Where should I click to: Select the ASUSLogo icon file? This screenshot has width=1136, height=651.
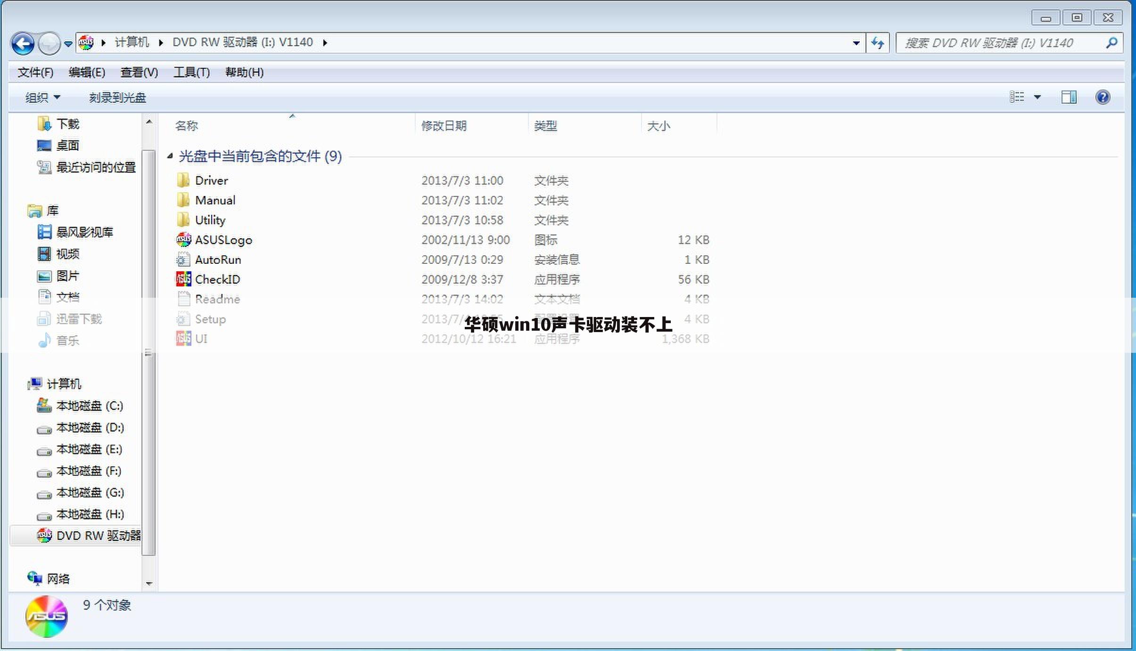click(x=223, y=240)
